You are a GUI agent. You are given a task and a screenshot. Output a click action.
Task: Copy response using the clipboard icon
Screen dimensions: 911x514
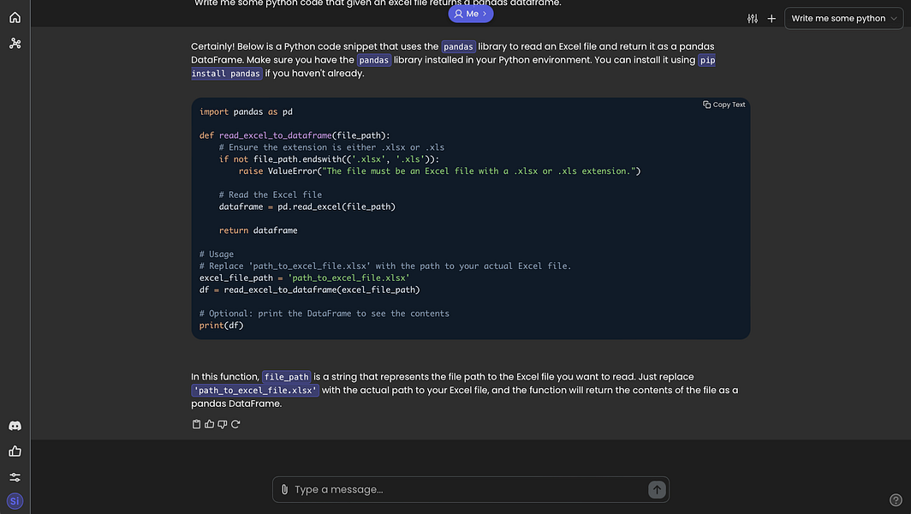tap(197, 424)
